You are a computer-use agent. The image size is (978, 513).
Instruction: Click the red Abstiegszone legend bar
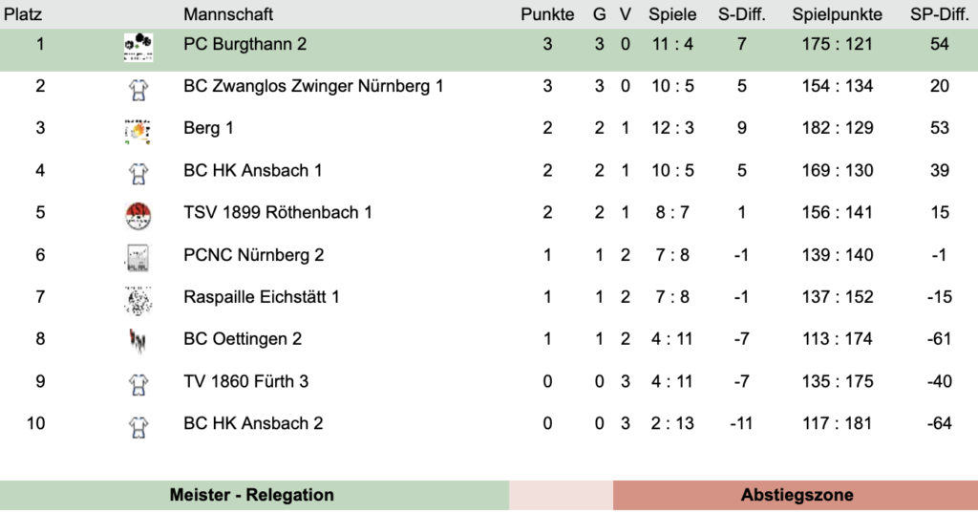[797, 495]
